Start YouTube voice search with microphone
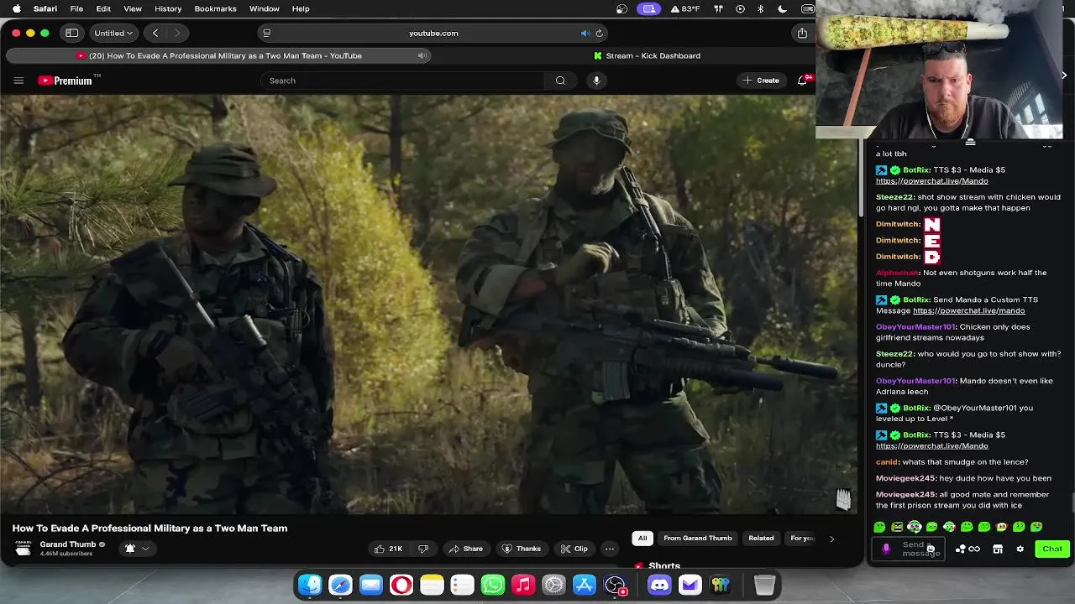Viewport: 1075px width, 604px height. (596, 81)
